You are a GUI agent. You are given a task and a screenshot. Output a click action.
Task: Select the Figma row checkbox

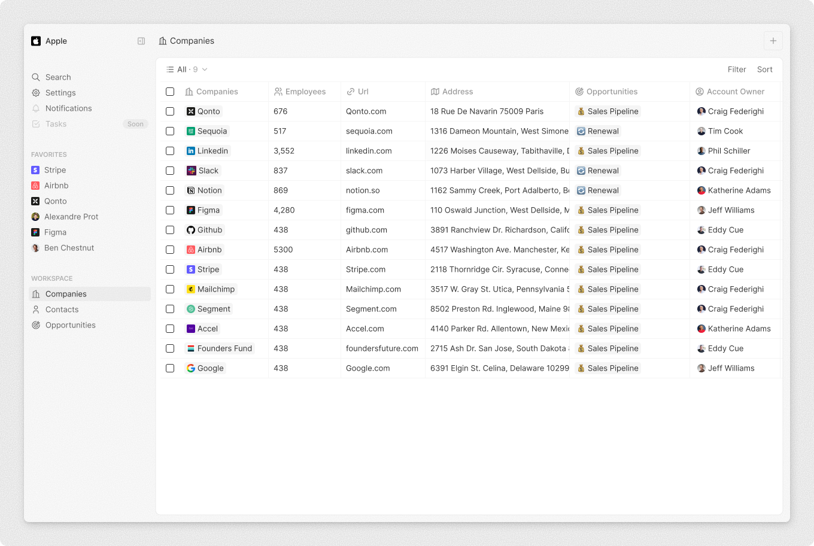click(x=170, y=210)
